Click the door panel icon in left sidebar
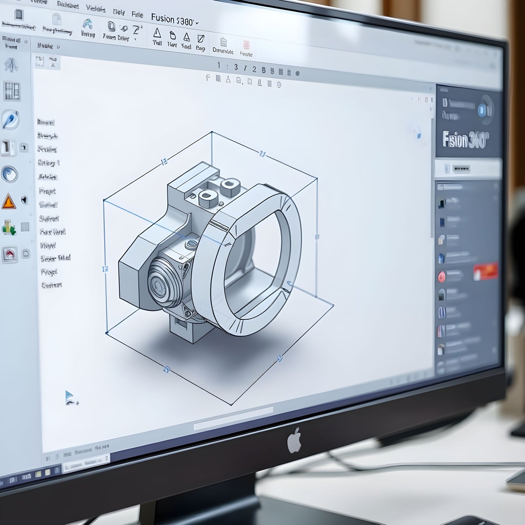525x525 pixels. (8, 147)
